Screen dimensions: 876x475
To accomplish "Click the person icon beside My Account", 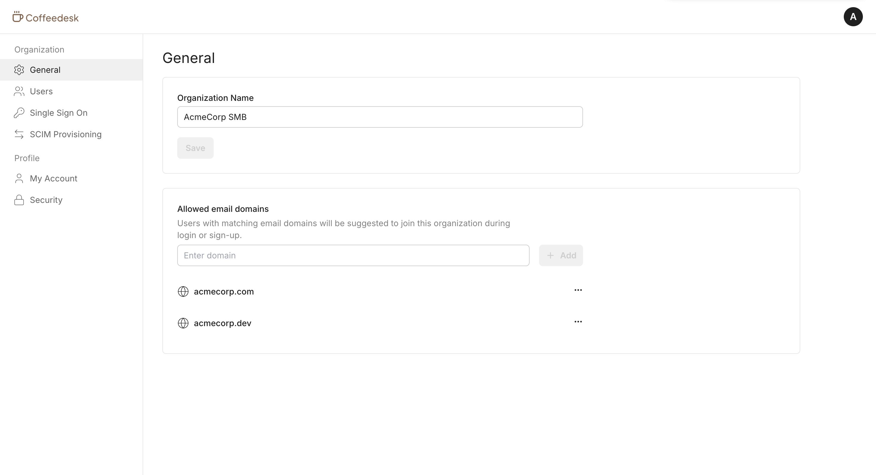I will [19, 178].
